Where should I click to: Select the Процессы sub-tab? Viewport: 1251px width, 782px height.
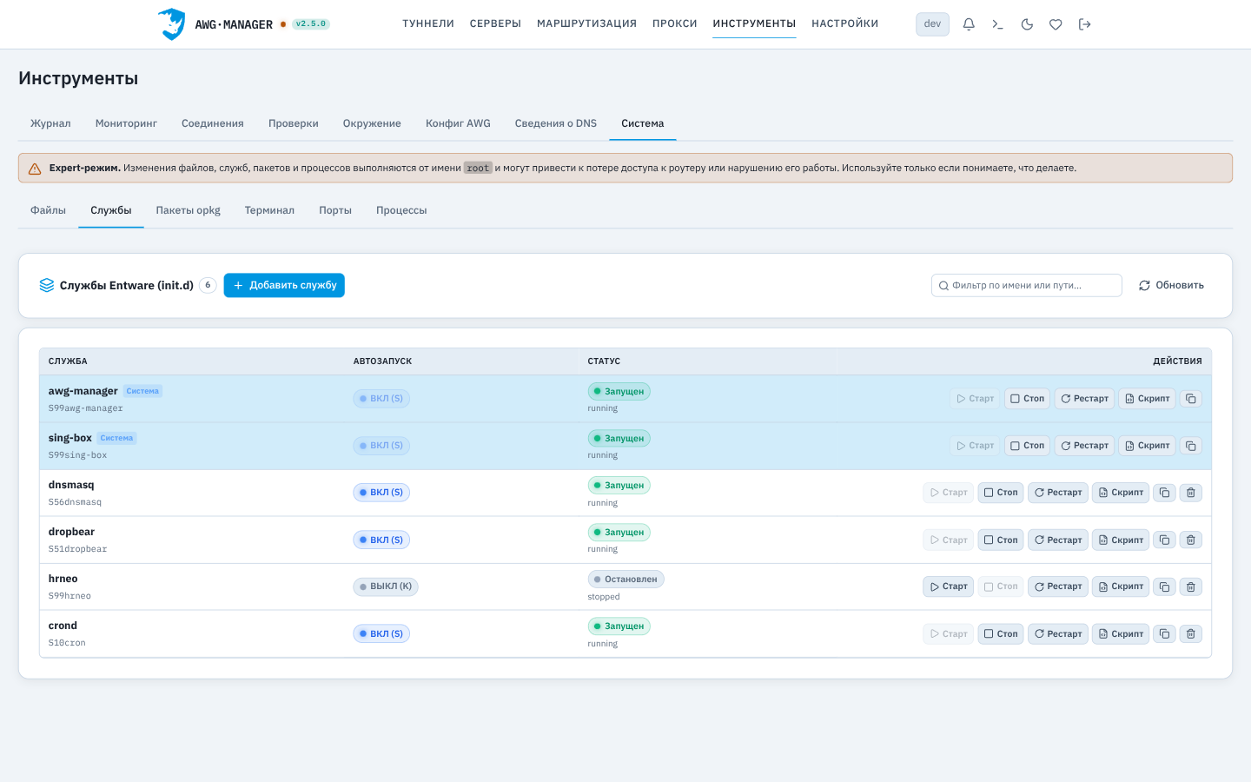point(401,210)
